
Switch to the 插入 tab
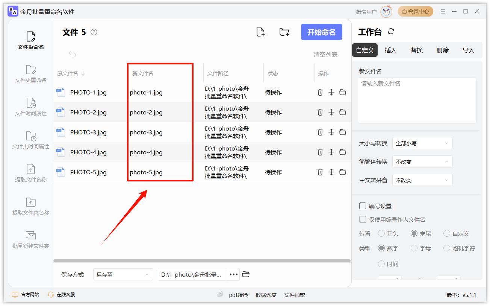[391, 50]
